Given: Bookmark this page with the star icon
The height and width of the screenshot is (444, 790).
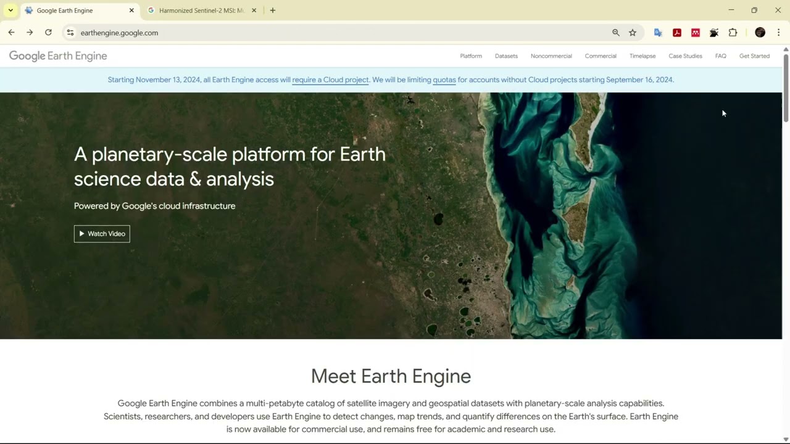Looking at the screenshot, I should [633, 33].
